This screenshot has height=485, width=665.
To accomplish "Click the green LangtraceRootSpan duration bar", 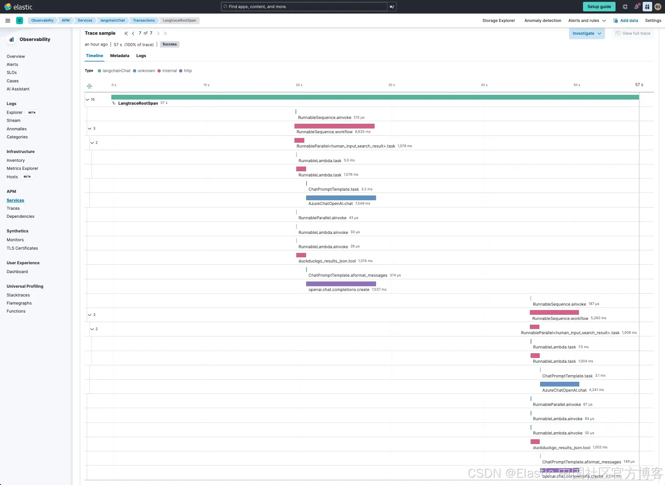I will (x=375, y=97).
